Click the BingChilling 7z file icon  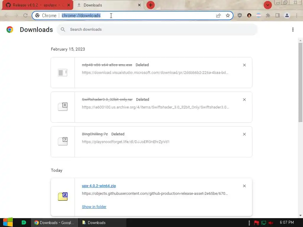63,141
